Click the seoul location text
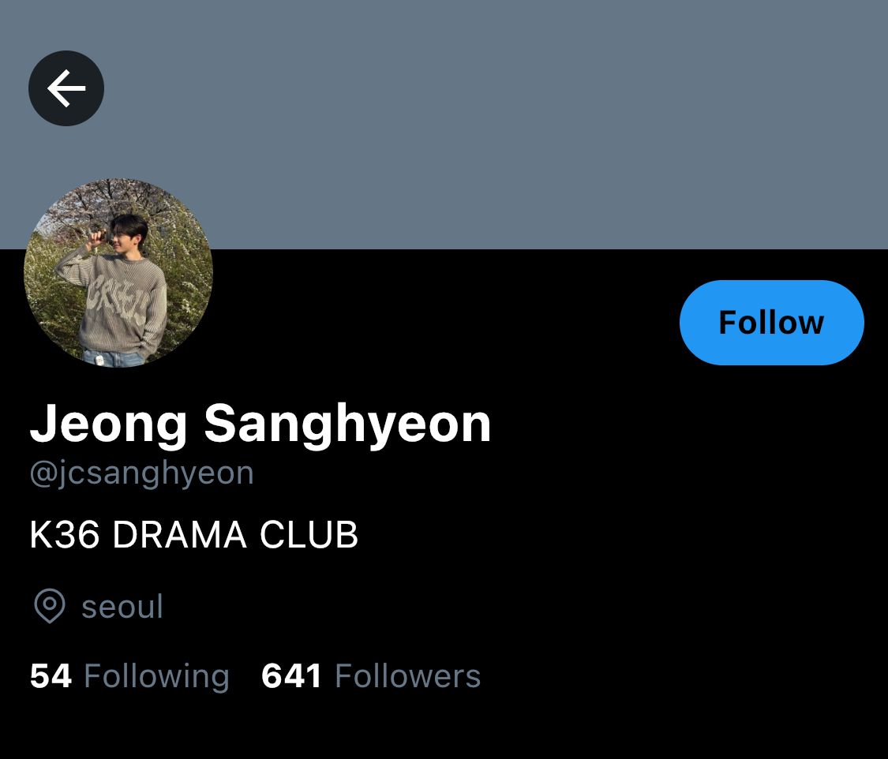 (x=122, y=607)
